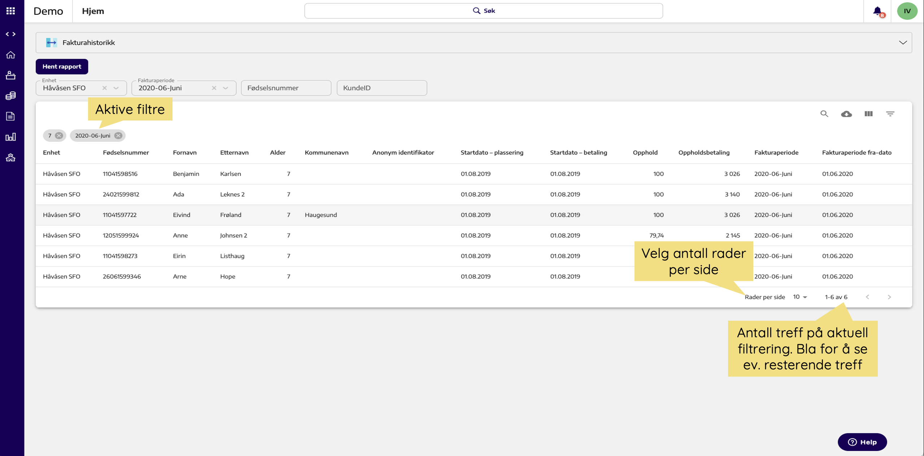Select the Johnsen 2 etternavn cell
The height and width of the screenshot is (456, 924).
point(234,235)
